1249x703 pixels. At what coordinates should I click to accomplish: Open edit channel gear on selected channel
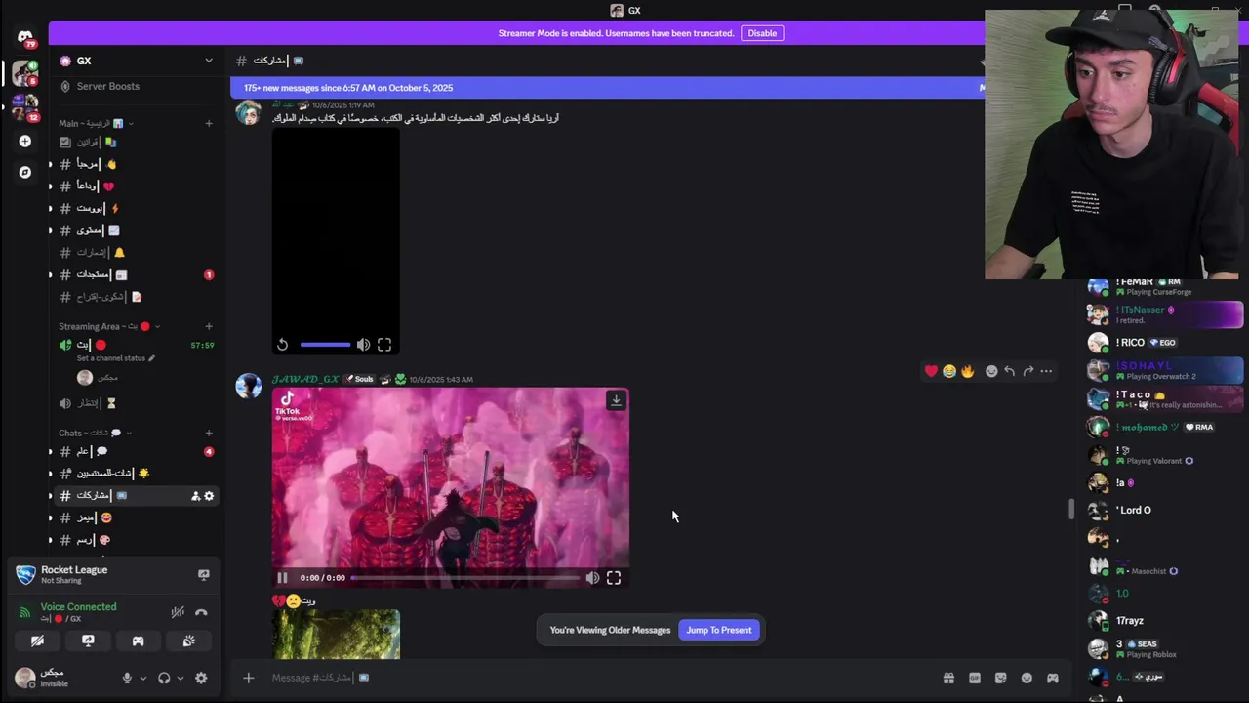(209, 496)
